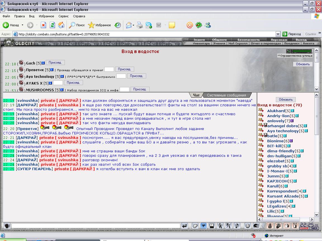Click the horizontal scrollbar under players list
Image resolution: width=322 pixels, height=241 pixels.
[286, 219]
